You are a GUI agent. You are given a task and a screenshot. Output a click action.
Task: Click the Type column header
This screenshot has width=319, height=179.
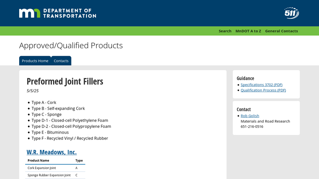(79, 160)
